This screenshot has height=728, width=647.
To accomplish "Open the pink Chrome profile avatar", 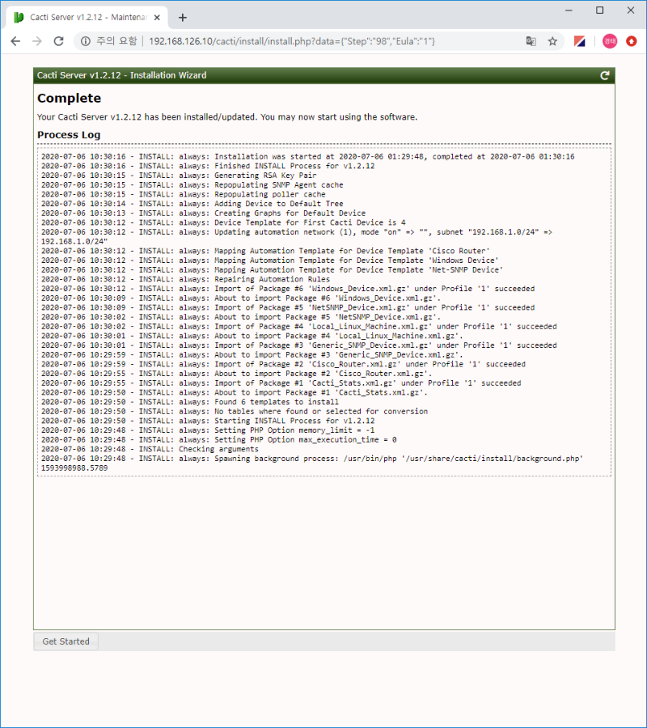I will tap(609, 41).
